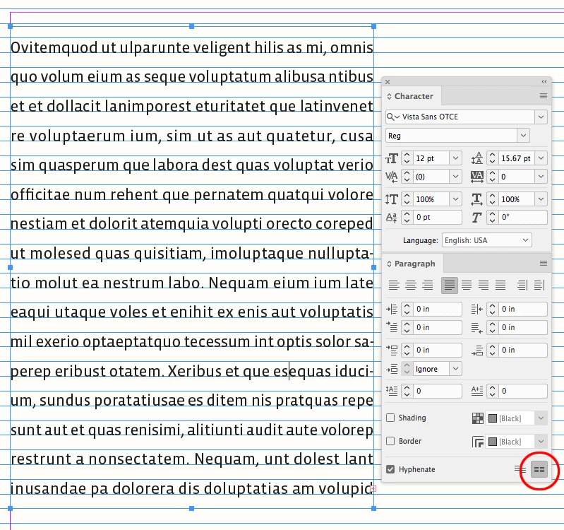Click the space before 0 in field

(x=438, y=350)
